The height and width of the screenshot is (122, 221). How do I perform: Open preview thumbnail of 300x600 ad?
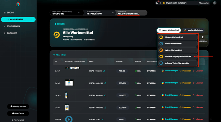click(x=67, y=107)
